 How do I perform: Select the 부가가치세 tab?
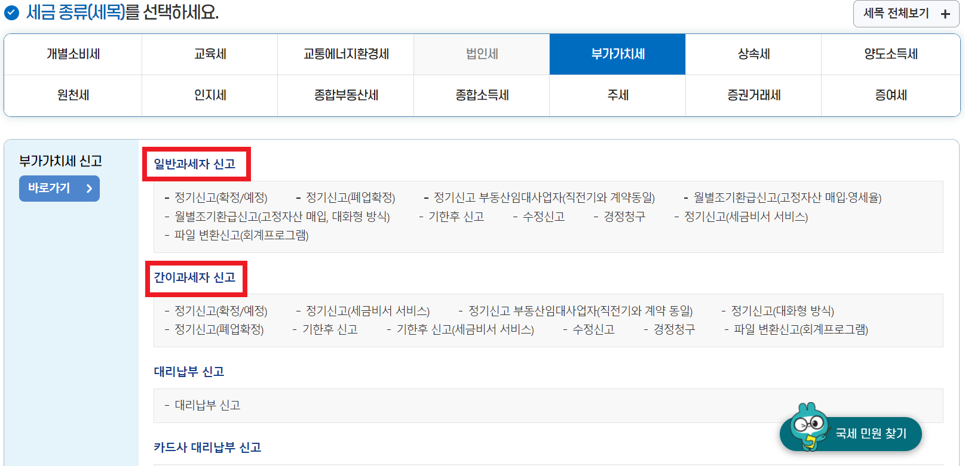617,54
